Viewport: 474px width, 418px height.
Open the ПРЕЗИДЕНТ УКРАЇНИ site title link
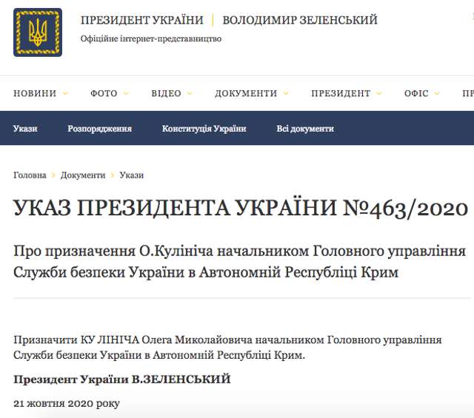click(x=142, y=20)
